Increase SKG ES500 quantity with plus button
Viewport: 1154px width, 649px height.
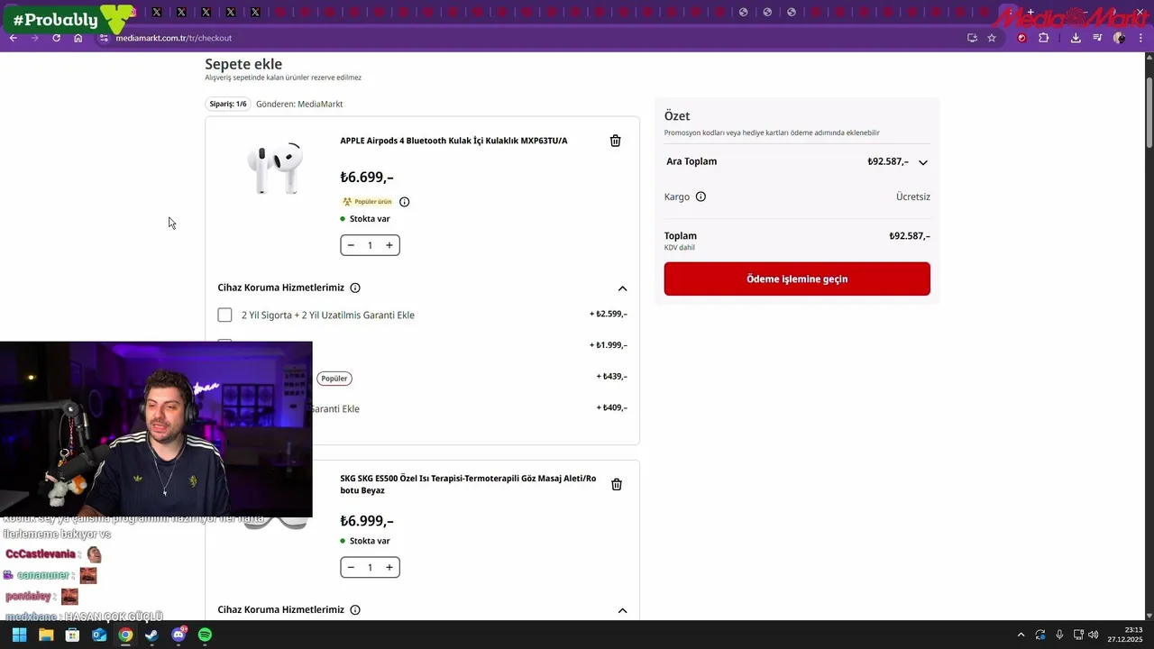tap(389, 567)
